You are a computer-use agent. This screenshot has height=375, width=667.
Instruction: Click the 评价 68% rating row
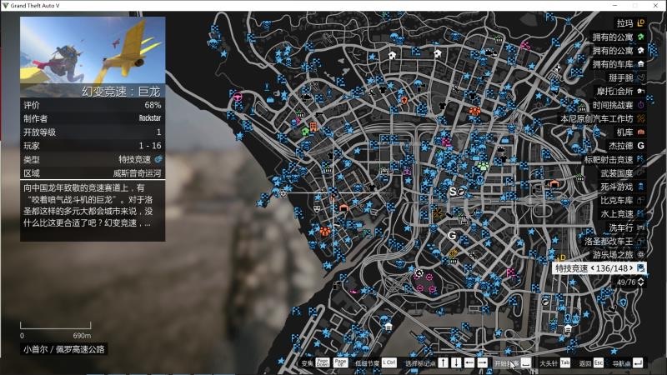(93, 105)
